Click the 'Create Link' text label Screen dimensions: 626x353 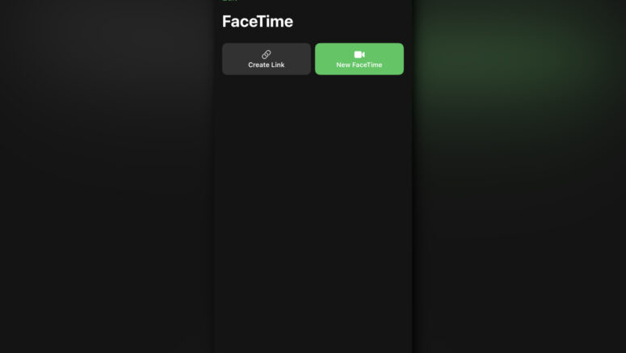[x=267, y=65]
